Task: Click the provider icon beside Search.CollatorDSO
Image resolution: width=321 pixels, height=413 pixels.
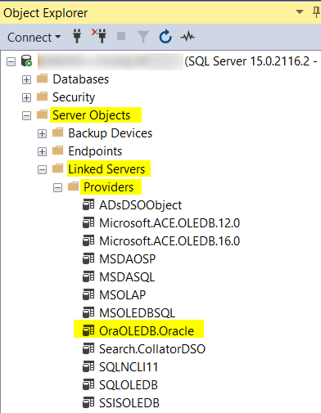Action: [x=88, y=348]
